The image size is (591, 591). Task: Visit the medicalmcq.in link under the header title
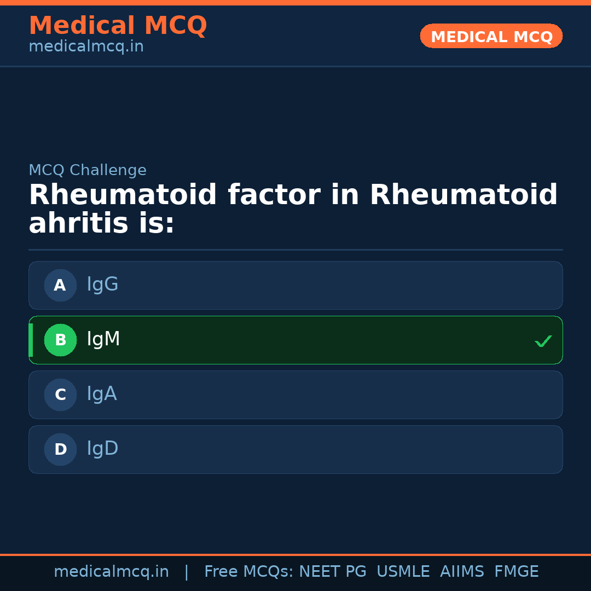86,47
